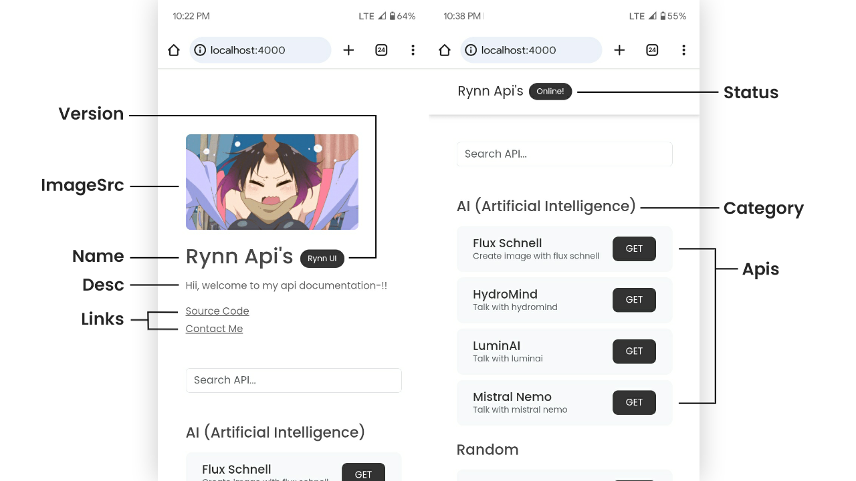856x481 pixels.
Task: Open the 24-tabs switcher in 10:22 PM screen
Action: tap(381, 50)
